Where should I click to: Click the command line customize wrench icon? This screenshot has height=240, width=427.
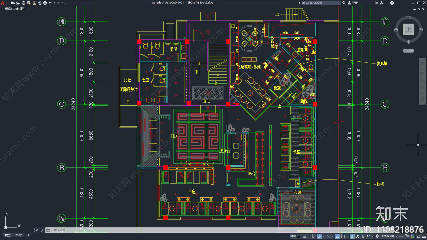pyautogui.click(x=42, y=230)
